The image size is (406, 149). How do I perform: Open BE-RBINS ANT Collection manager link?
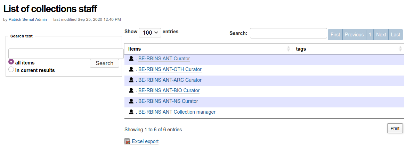click(177, 112)
